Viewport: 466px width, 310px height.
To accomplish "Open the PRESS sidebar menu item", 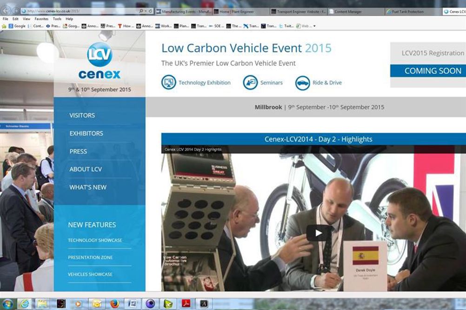I will click(78, 151).
